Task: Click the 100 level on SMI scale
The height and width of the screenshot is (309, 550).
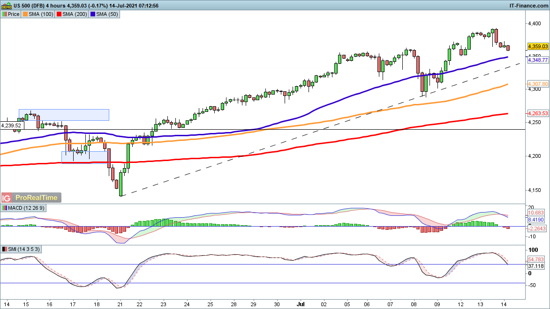Action: [x=533, y=250]
